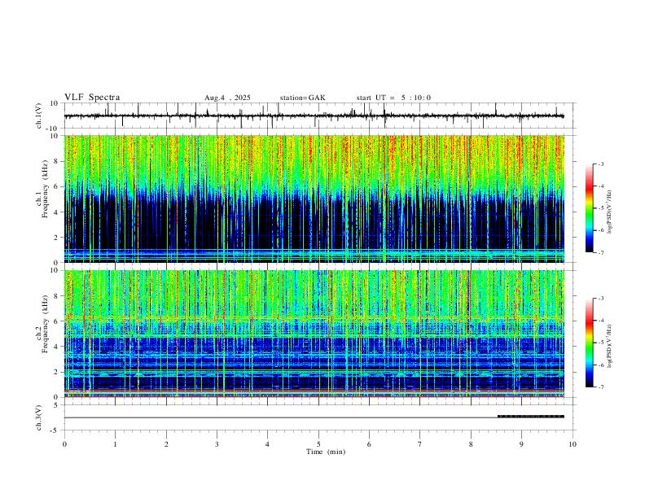The image size is (645, 498).
Task: Click the "8" tick on the ch.1 frequency axis
Action: [57, 161]
